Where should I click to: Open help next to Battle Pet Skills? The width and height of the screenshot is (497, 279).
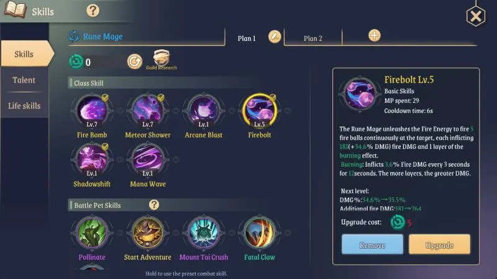154,205
